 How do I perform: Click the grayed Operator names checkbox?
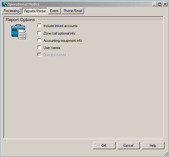(39, 54)
